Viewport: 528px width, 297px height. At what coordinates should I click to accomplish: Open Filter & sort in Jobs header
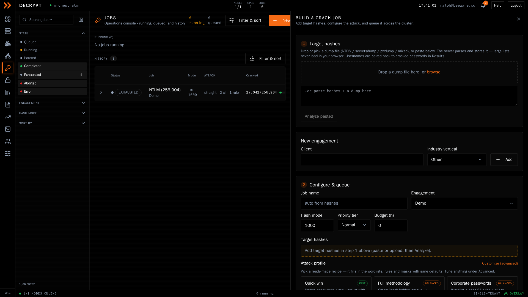pyautogui.click(x=245, y=20)
